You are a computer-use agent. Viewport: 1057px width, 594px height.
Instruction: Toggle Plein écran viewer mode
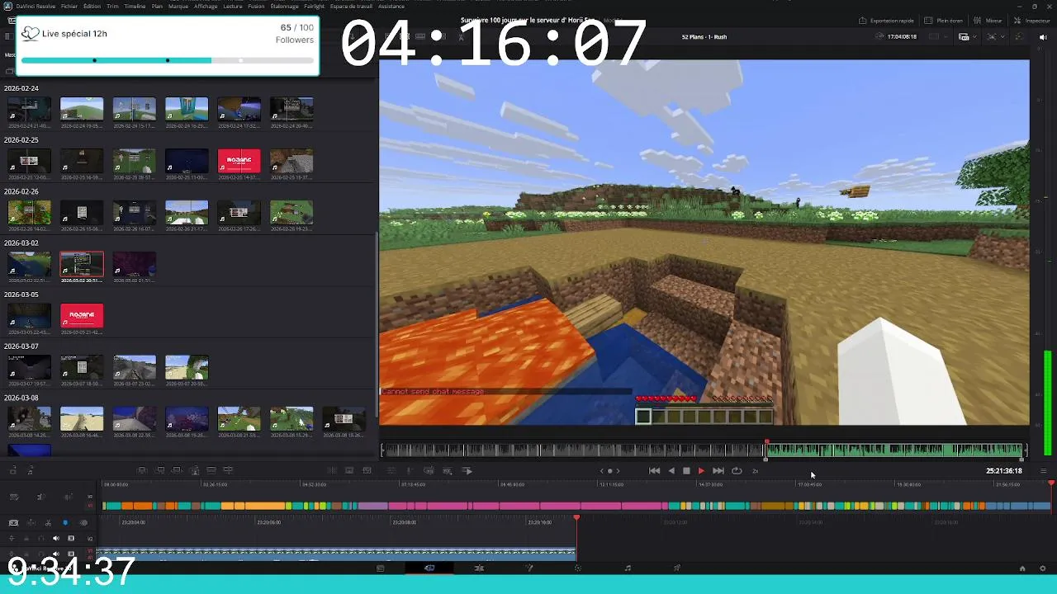coord(944,21)
